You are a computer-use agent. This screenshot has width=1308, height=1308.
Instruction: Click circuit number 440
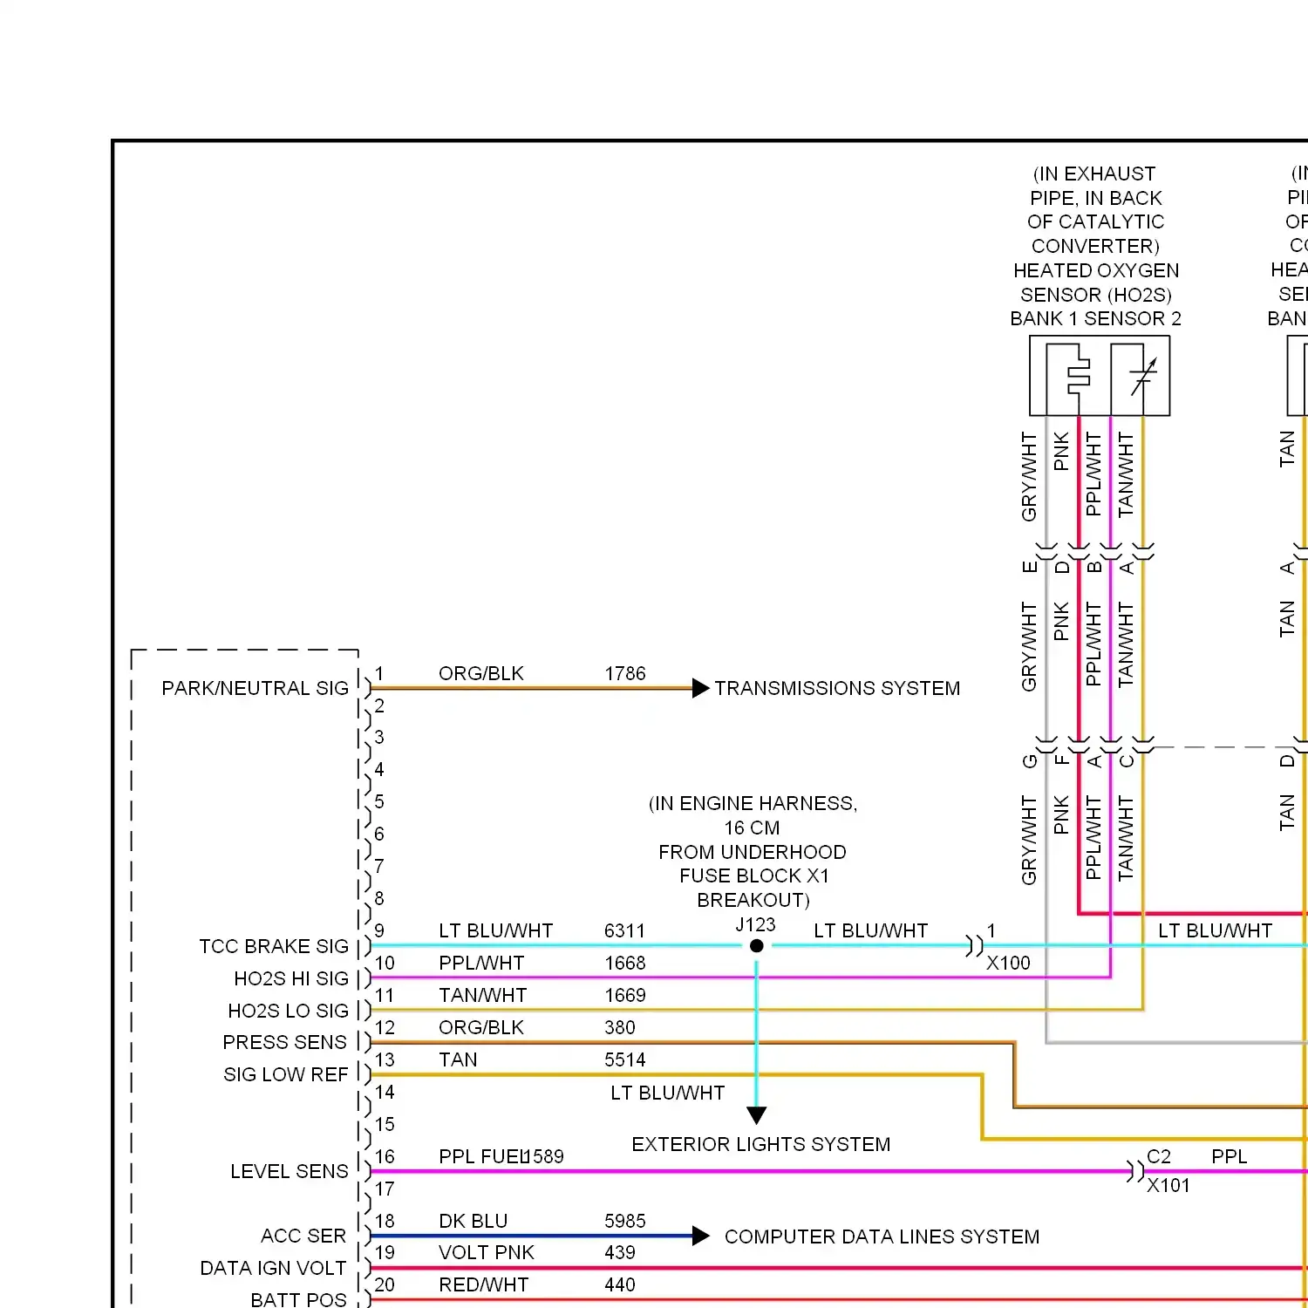point(620,1285)
